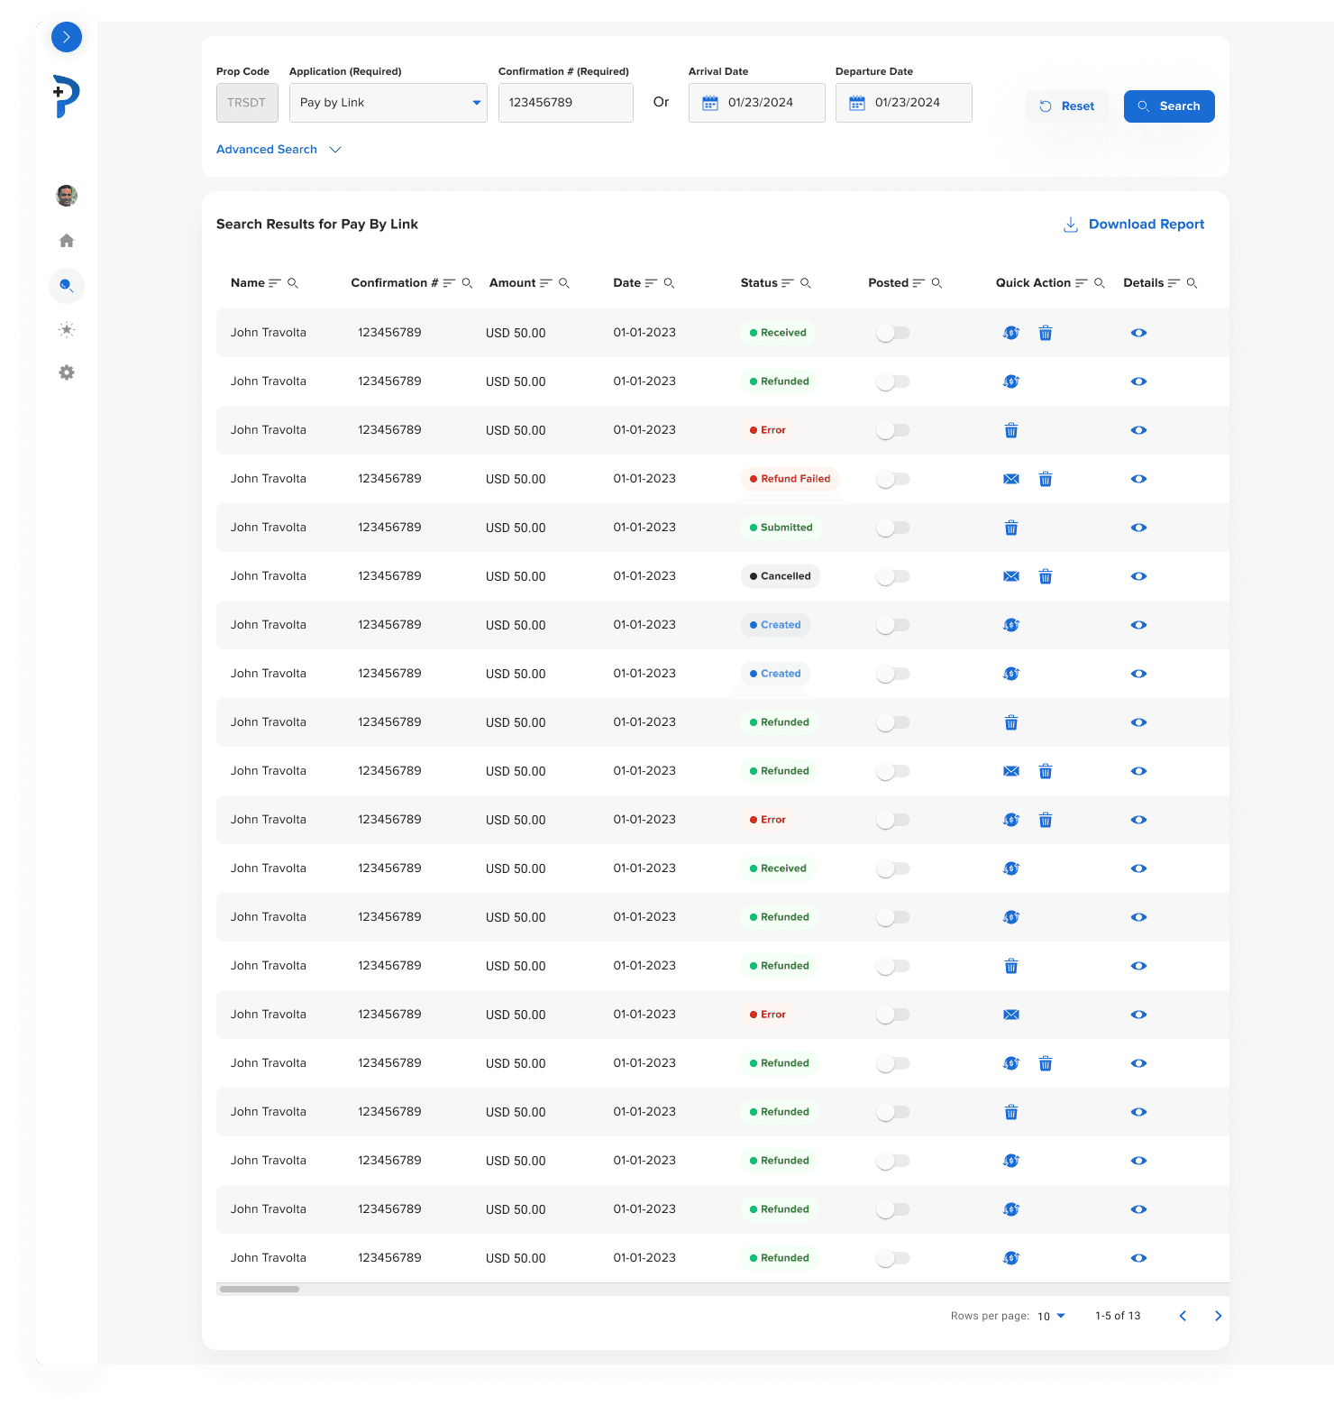Click the envelope icon in an Error row
Viewport: 1334px width, 1415px height.
(x=1011, y=1015)
